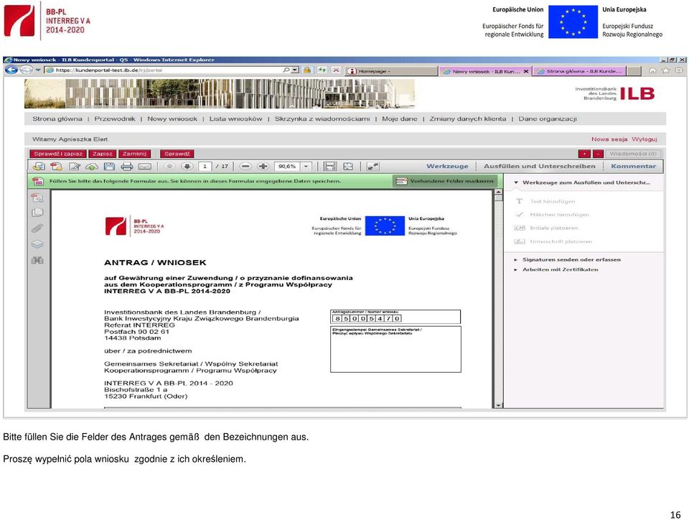This screenshot has height=520, width=689.
Task: Open the Przewodnik menu item
Action: pyautogui.click(x=115, y=119)
